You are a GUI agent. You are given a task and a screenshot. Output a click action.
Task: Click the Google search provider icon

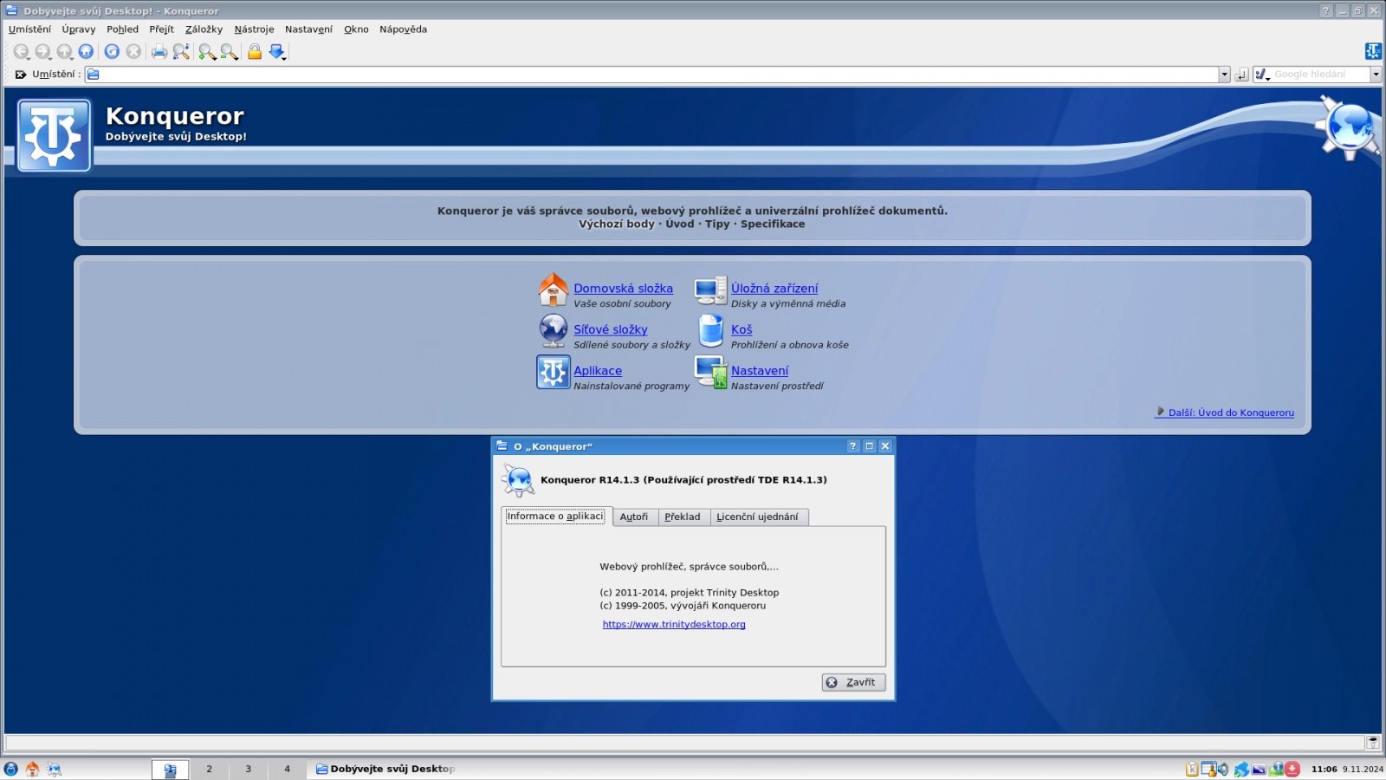(x=1263, y=75)
